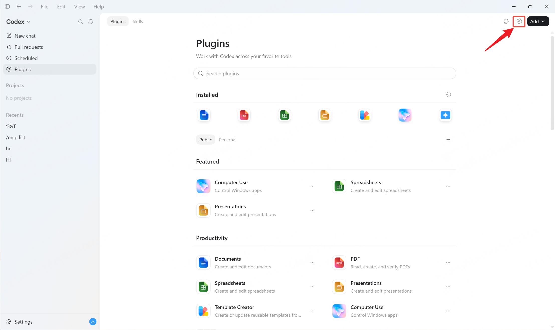Viewport: 555px width, 330px height.
Task: Open the Edit menu
Action: pyautogui.click(x=61, y=7)
